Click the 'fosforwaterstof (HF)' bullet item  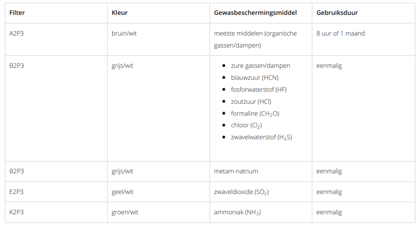pos(259,90)
